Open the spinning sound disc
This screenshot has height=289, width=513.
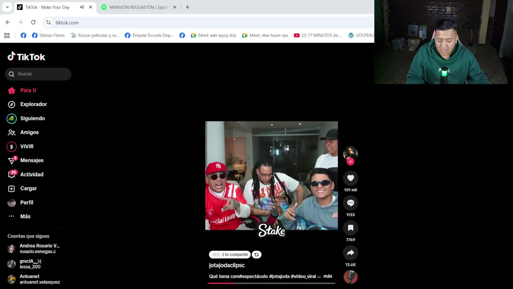350,277
